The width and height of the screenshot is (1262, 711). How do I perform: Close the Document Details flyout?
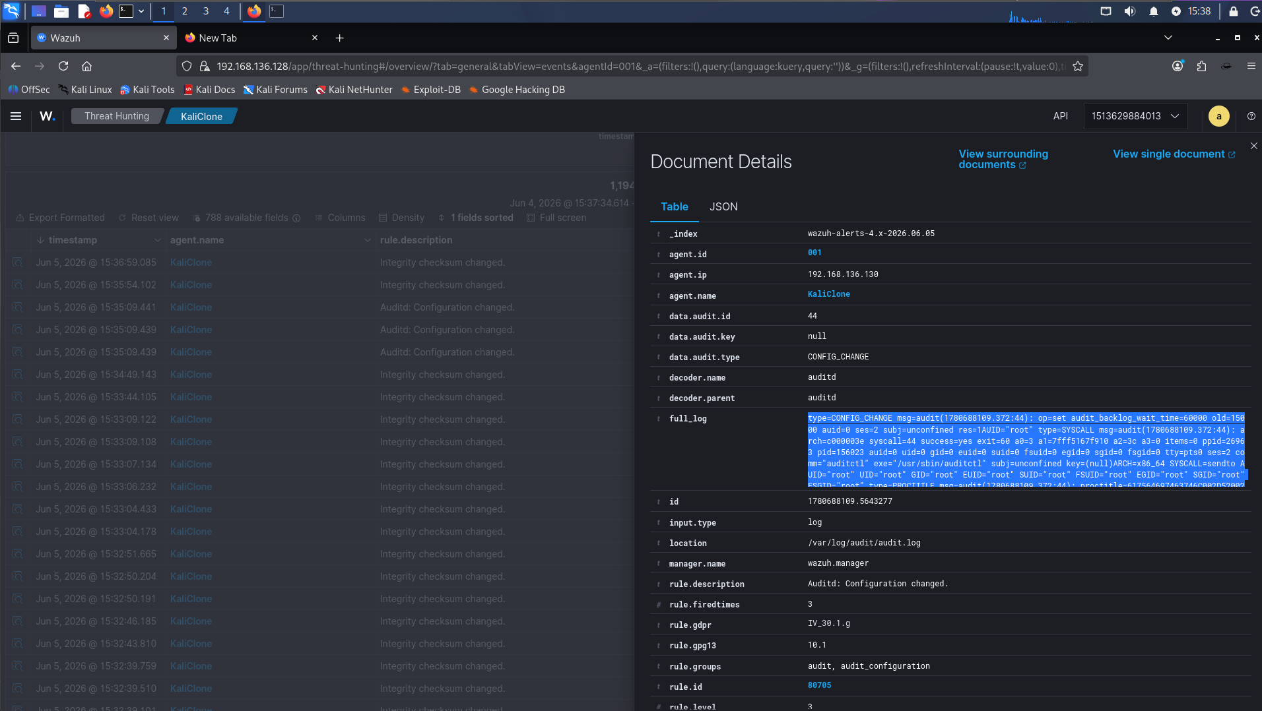(1253, 146)
